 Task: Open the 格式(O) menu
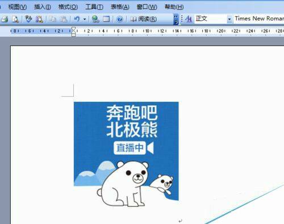click(68, 7)
